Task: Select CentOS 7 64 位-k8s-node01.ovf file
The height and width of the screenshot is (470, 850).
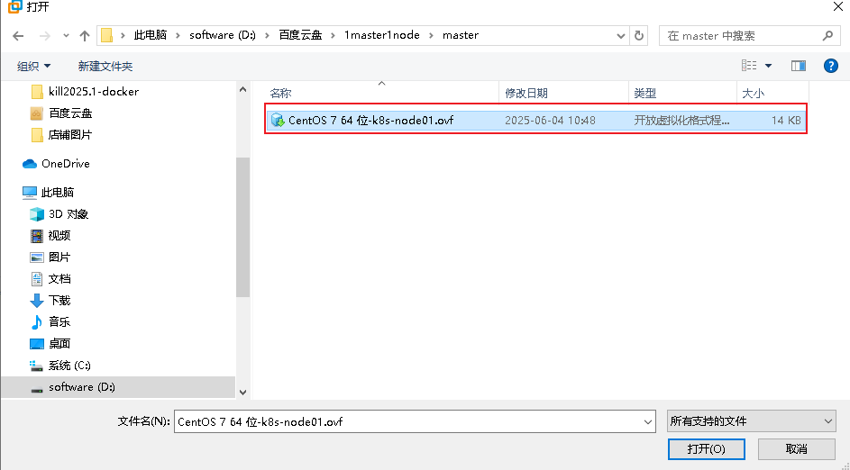Action: [536, 120]
